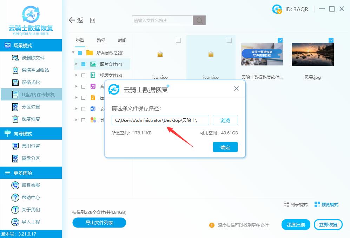The height and width of the screenshot is (238, 350).
Task: Switch to the 路径 tab
Action: point(101,41)
